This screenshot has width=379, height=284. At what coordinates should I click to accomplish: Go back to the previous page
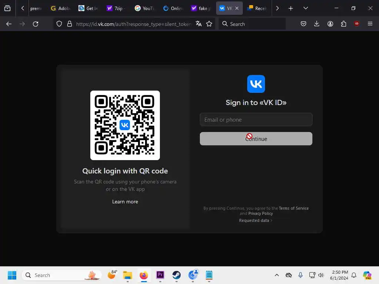point(9,24)
